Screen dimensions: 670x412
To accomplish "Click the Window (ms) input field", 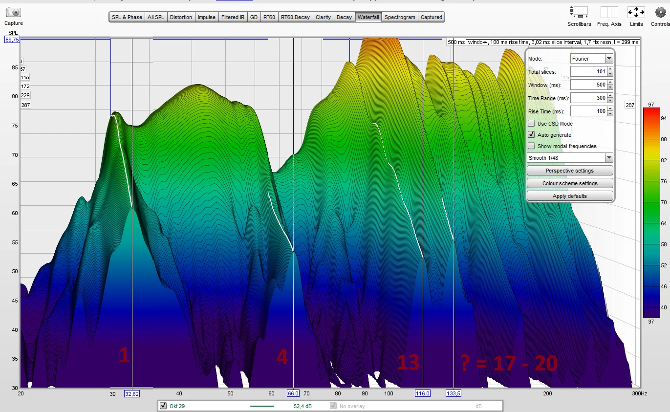I will (x=588, y=85).
